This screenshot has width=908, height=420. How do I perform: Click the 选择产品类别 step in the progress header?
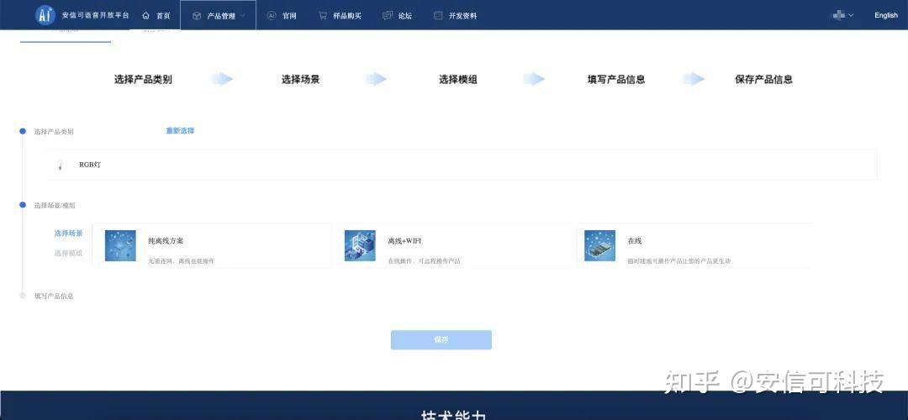pyautogui.click(x=143, y=80)
